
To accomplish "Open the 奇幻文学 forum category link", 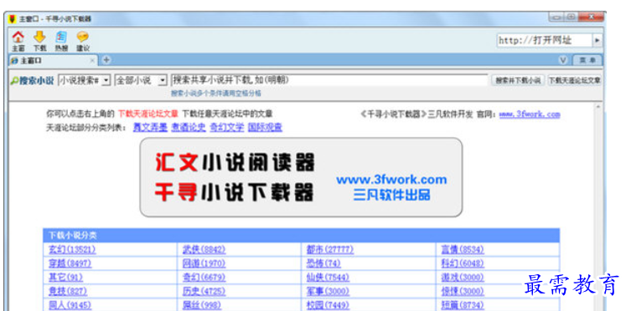I will pyautogui.click(x=227, y=127).
